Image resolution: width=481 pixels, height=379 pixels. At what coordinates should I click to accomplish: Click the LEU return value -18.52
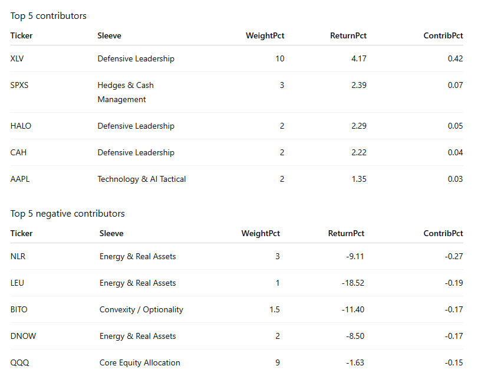point(352,283)
